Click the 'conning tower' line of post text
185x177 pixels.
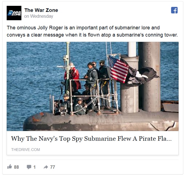click(x=92, y=35)
